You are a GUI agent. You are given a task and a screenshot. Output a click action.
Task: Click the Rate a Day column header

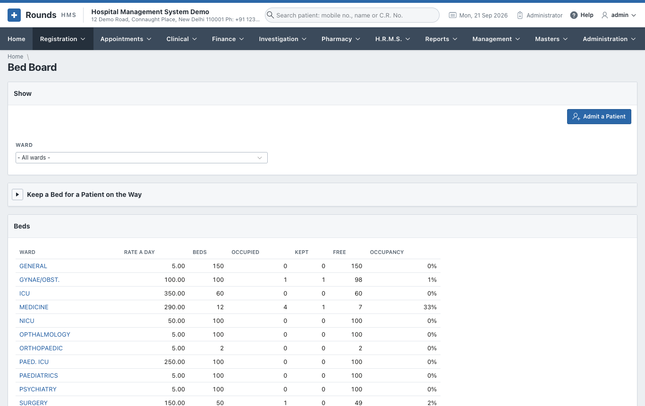pyautogui.click(x=139, y=252)
